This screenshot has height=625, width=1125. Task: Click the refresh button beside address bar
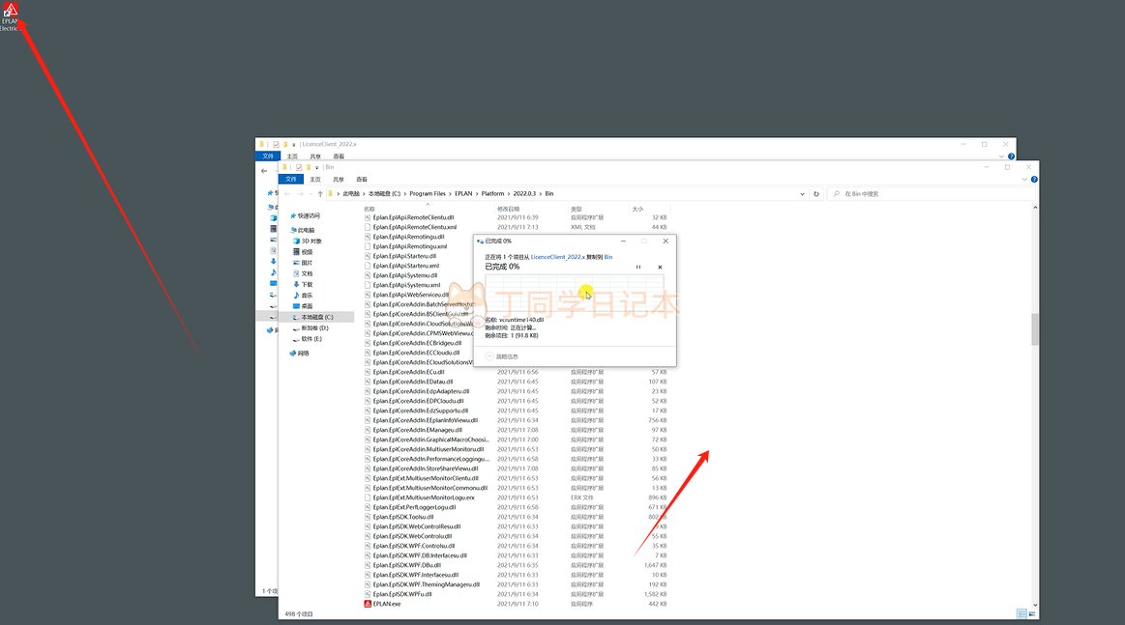(816, 194)
